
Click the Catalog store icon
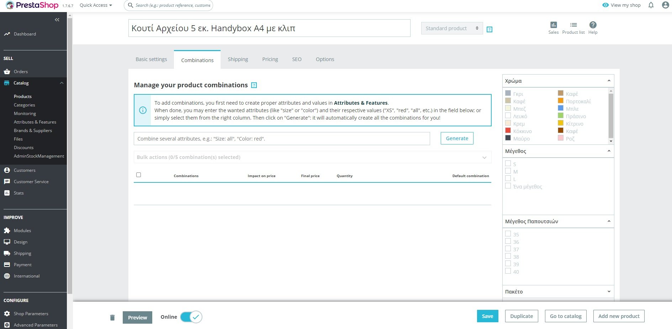pyautogui.click(x=7, y=83)
